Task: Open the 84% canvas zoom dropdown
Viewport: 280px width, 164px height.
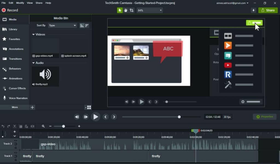Action: [150, 10]
